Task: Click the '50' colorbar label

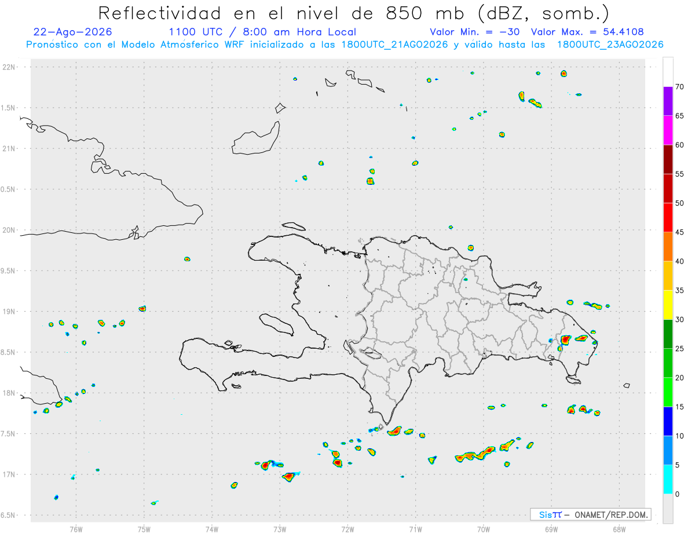Action: tap(680, 203)
